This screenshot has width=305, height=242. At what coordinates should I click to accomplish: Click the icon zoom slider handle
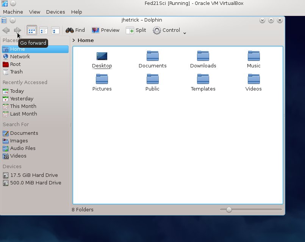(x=229, y=209)
